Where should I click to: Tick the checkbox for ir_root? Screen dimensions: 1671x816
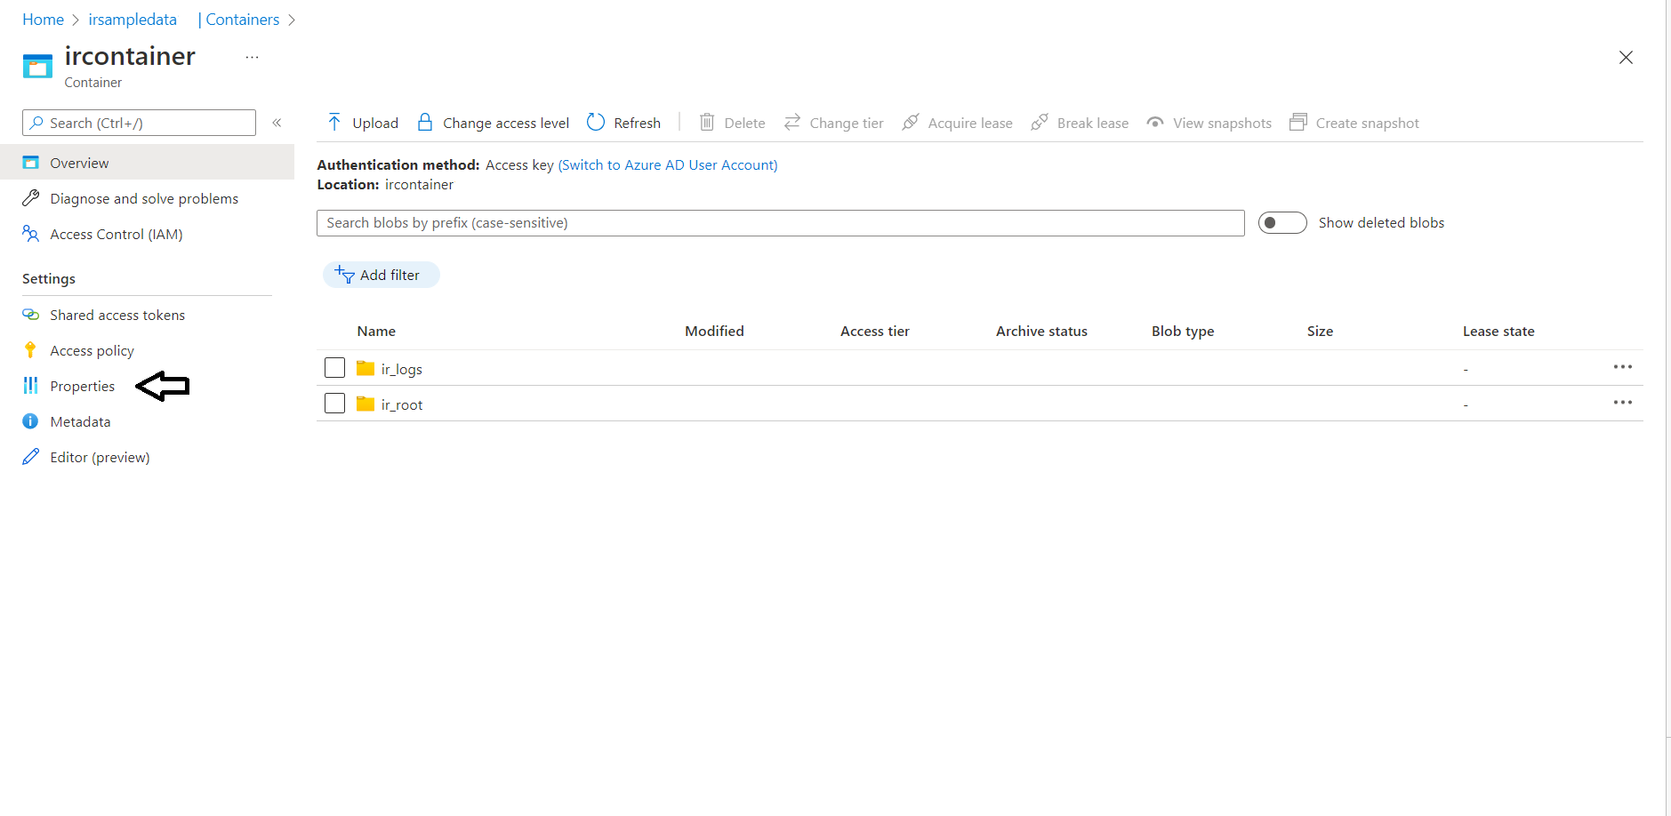click(x=334, y=403)
